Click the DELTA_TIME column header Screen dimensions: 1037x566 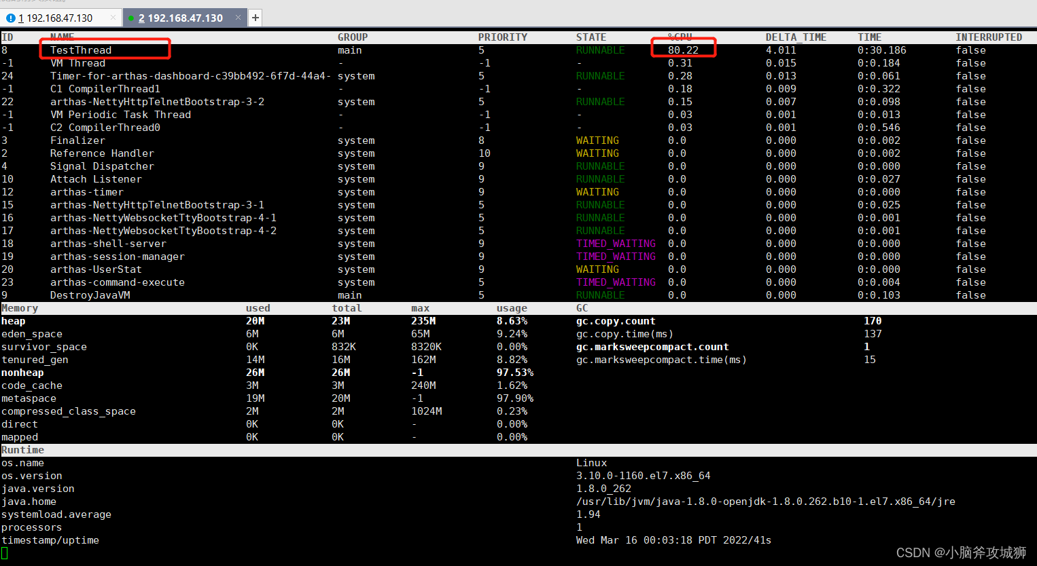796,37
